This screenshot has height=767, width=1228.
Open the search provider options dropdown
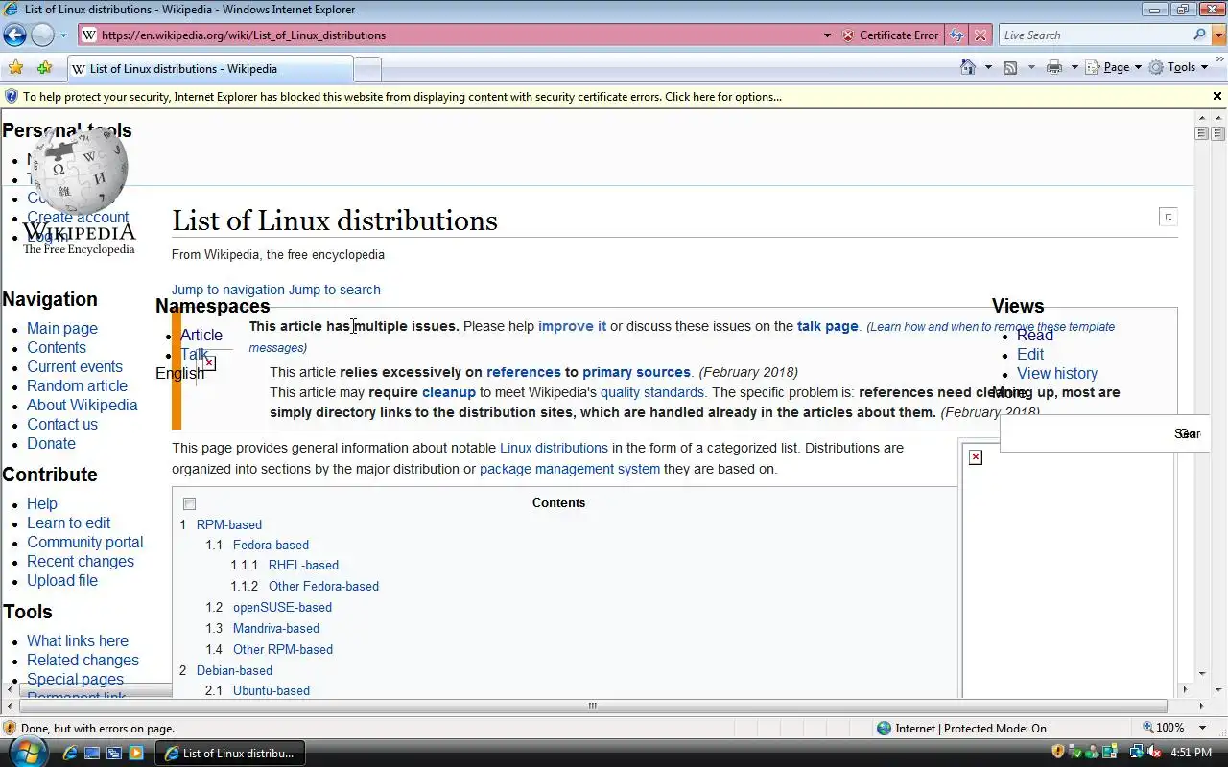[x=1219, y=35]
